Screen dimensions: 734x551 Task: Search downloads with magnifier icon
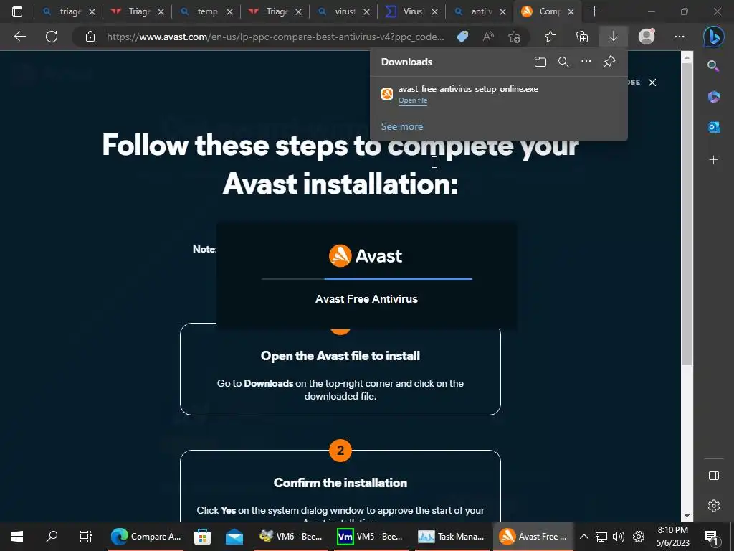(x=563, y=62)
